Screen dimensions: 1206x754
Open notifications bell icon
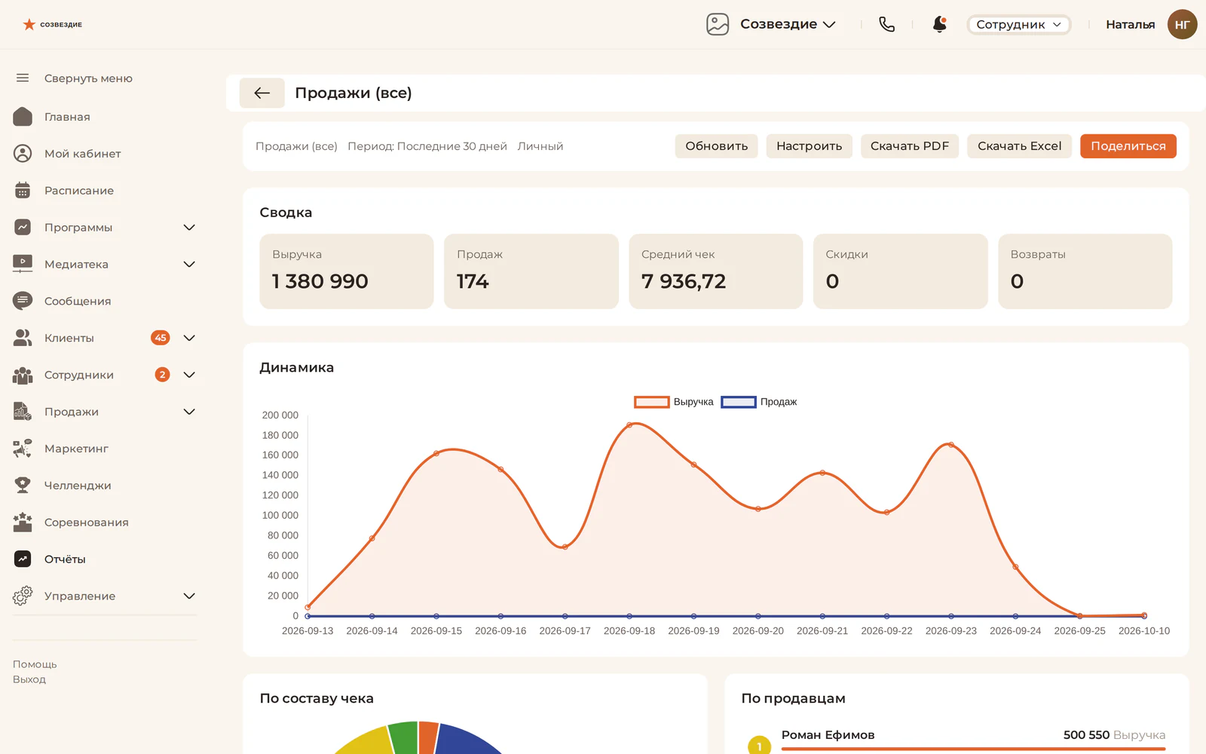coord(939,24)
